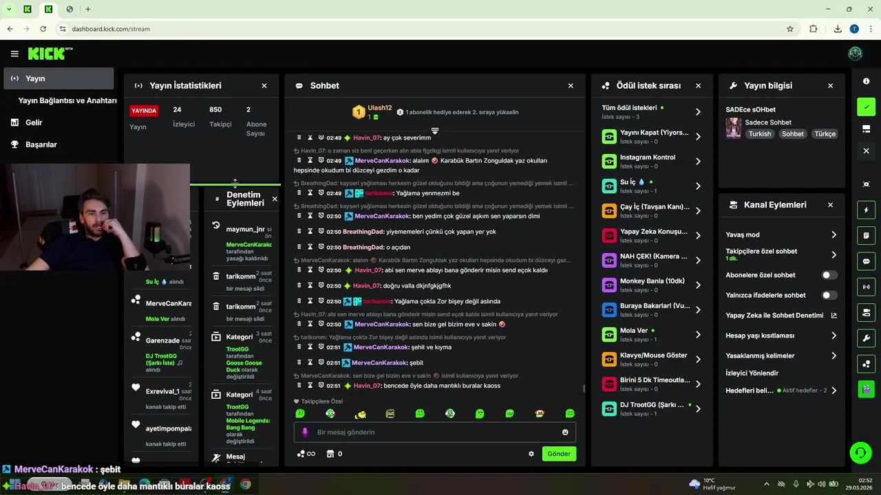This screenshot has height=495, width=881.
Task: Insert the yellow duck emote
Action: pyautogui.click(x=360, y=413)
